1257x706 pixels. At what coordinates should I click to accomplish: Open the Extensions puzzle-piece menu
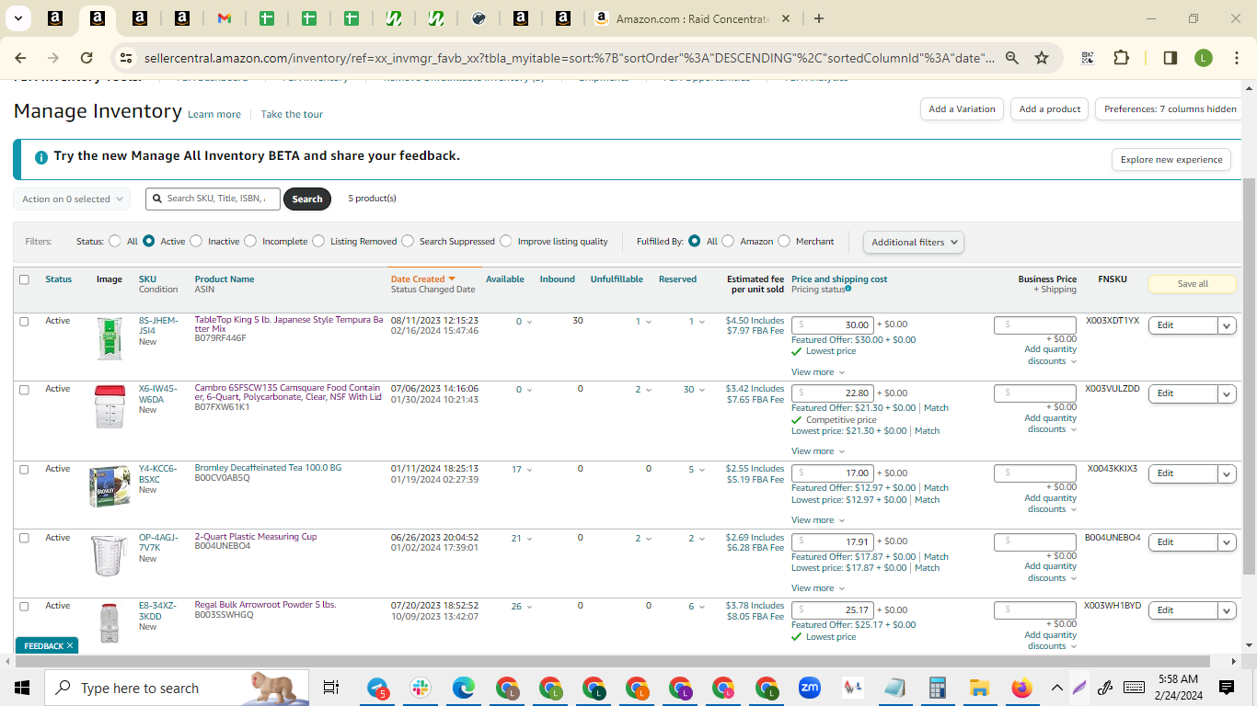pyautogui.click(x=1121, y=58)
